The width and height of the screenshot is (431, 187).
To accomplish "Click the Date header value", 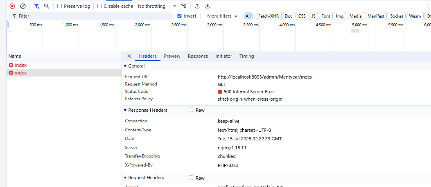I will 250,139.
